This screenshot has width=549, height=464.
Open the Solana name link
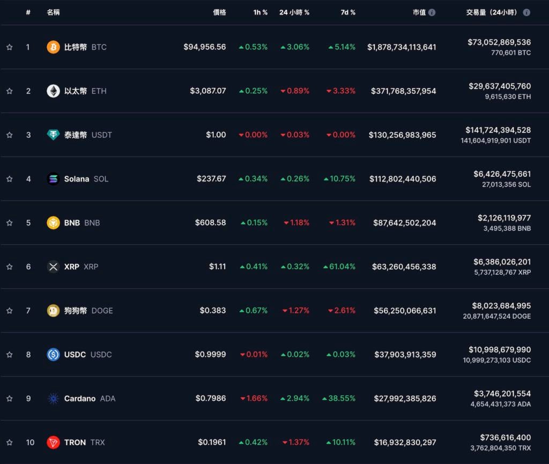(x=77, y=179)
